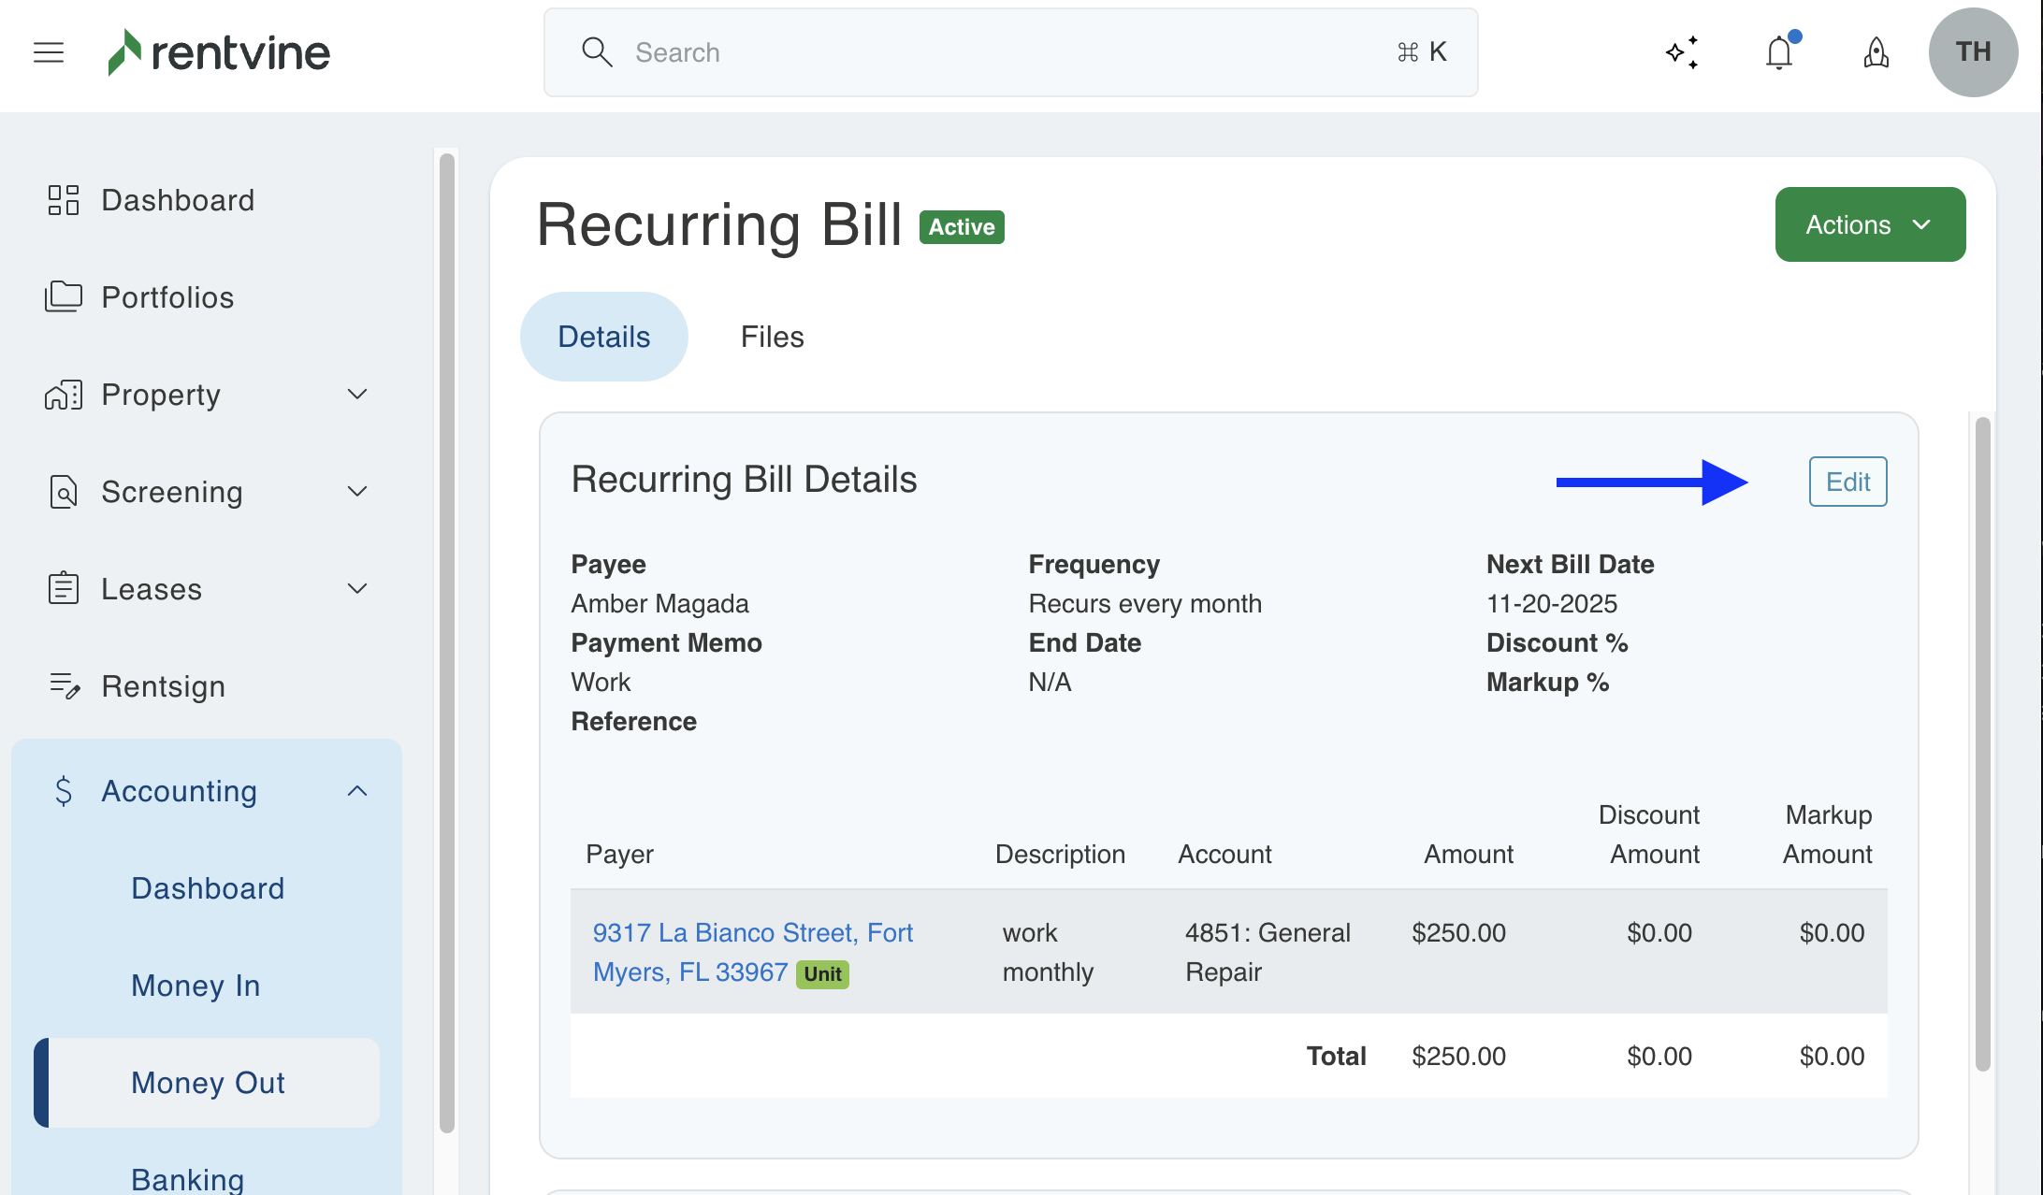This screenshot has width=2043, height=1195.
Task: Click the rocket launch icon
Action: (1876, 52)
